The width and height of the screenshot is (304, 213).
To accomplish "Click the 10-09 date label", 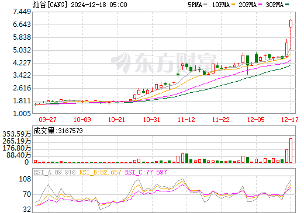I will tap(82, 120).
